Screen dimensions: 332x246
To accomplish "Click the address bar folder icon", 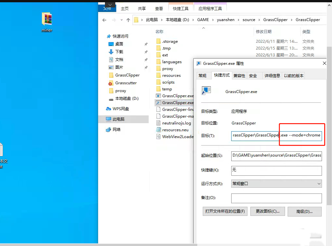I will tap(136, 20).
